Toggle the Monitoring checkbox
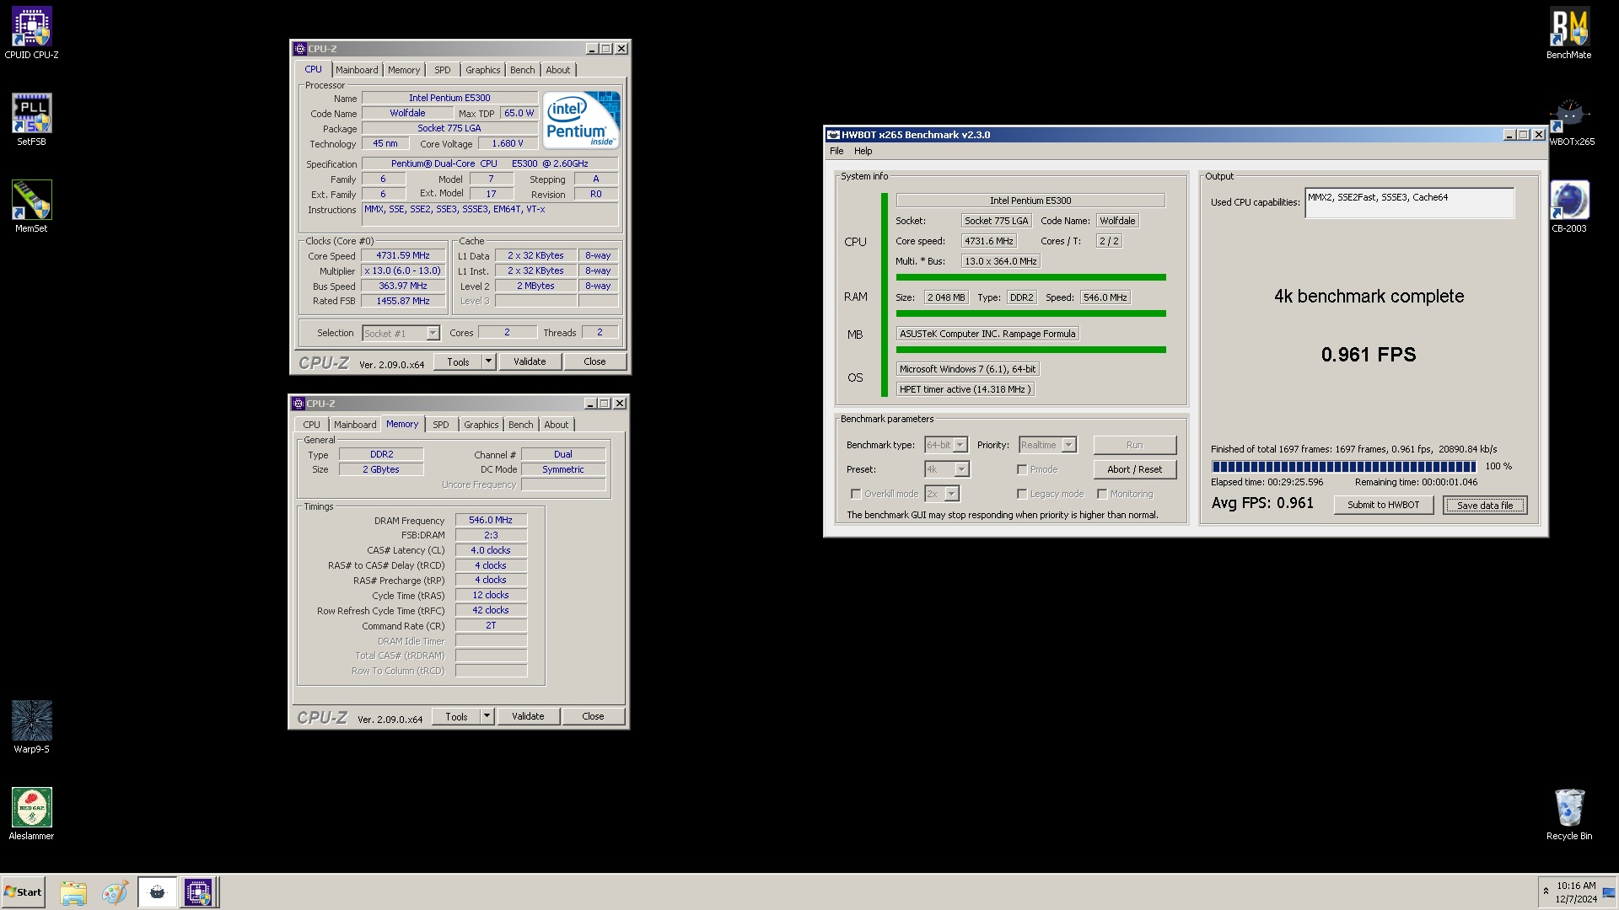This screenshot has width=1619, height=910. pyautogui.click(x=1102, y=494)
